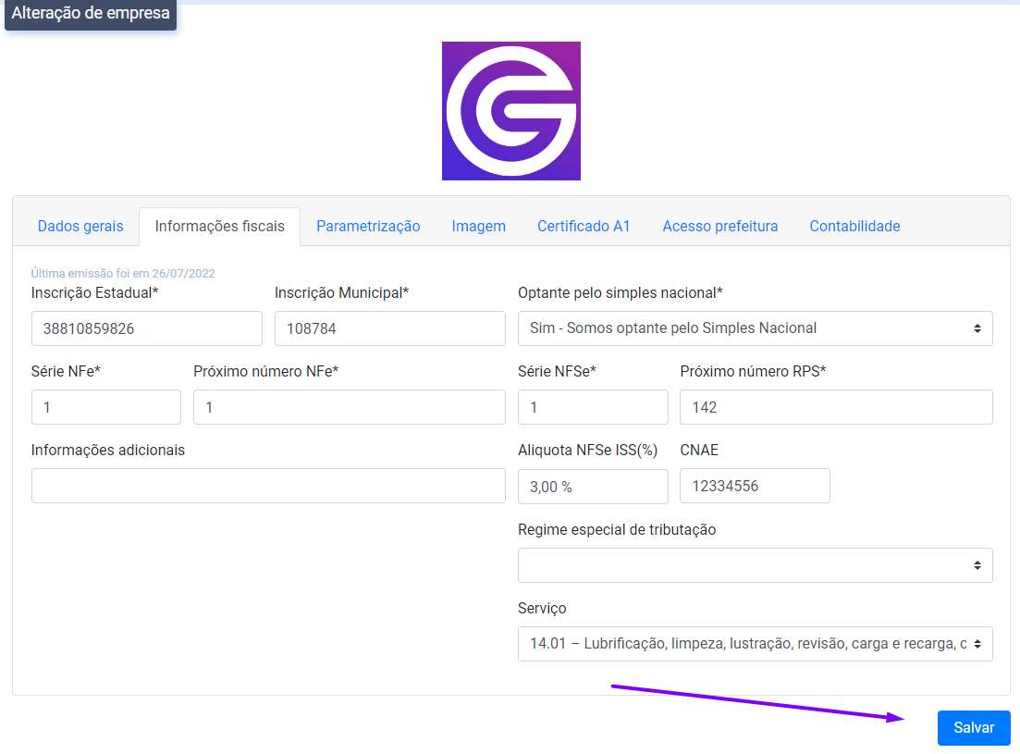
Task: Click the Inscrição Estadual field
Action: tap(146, 328)
